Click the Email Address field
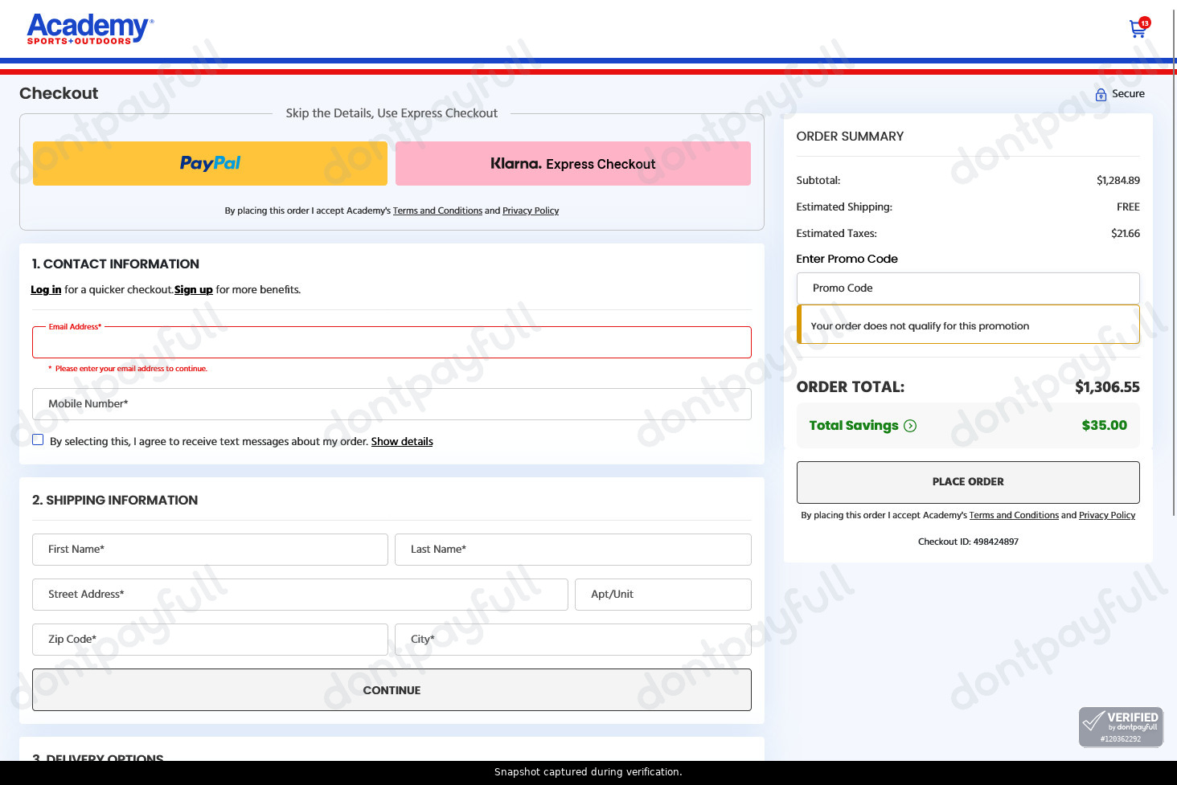The image size is (1177, 785). pos(392,342)
